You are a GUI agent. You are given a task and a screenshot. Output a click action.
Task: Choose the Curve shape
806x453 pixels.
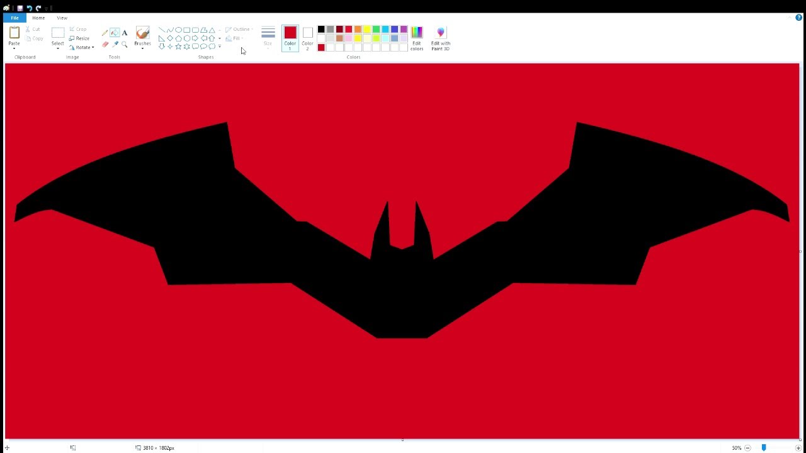170,30
